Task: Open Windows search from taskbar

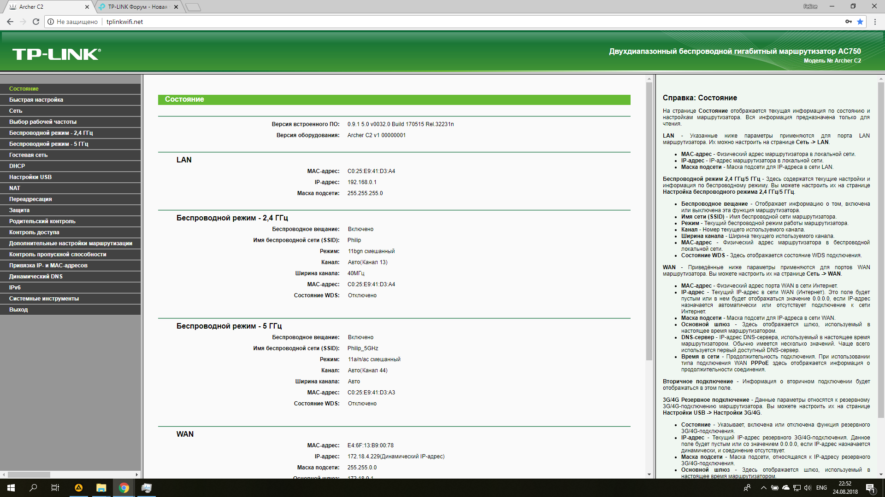Action: click(33, 488)
